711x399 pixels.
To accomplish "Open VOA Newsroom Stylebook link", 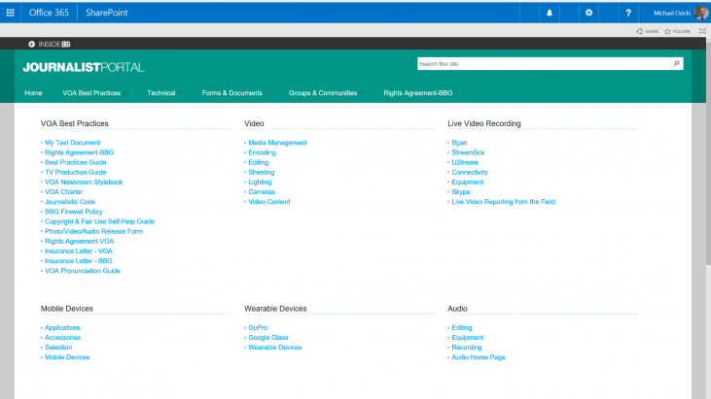I will 84,182.
